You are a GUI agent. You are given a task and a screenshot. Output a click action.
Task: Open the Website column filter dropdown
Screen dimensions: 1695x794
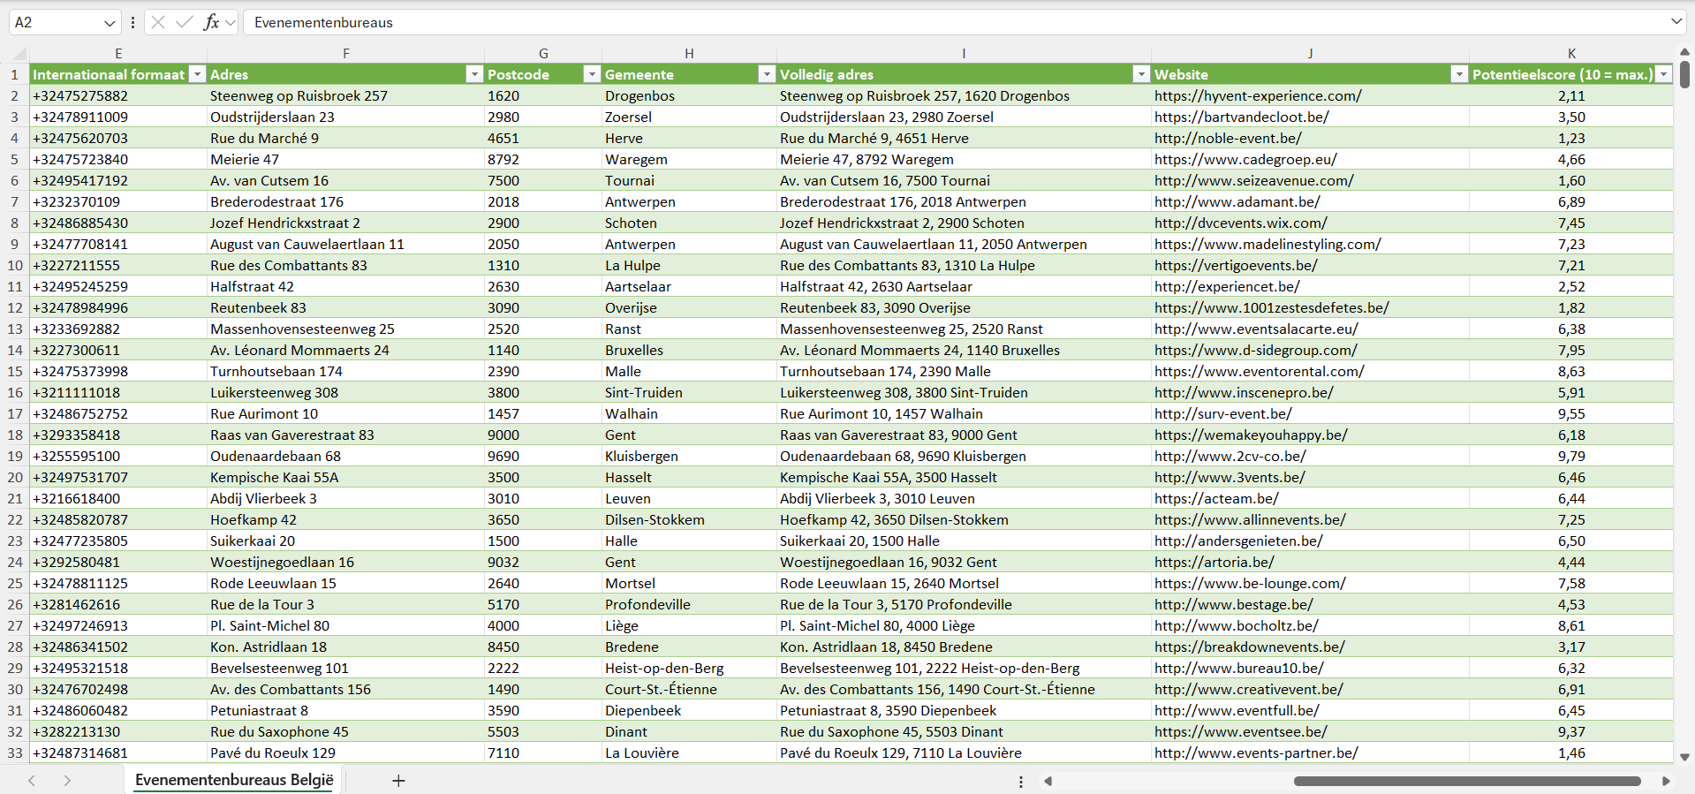coord(1459,74)
